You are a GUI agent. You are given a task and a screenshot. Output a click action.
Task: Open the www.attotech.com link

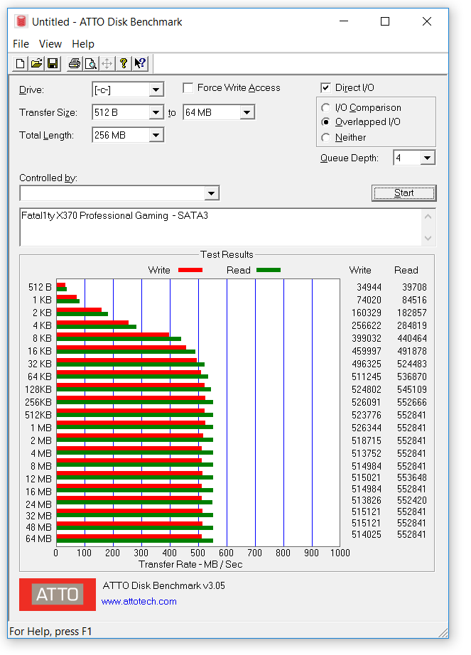tap(139, 602)
